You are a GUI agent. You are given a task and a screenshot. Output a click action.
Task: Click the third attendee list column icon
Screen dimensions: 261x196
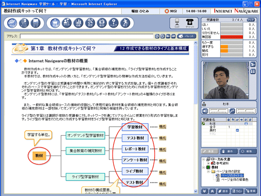(x=237, y=119)
